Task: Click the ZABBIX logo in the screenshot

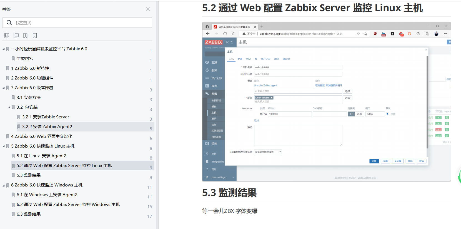Action: tap(214, 42)
